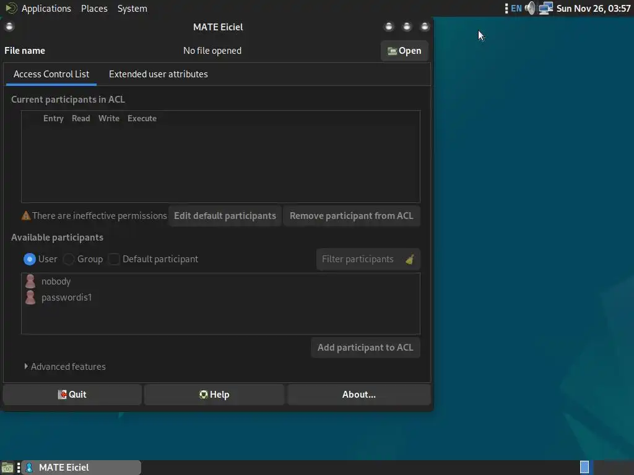Click the Read column header
Image resolution: width=634 pixels, height=475 pixels.
pos(81,118)
